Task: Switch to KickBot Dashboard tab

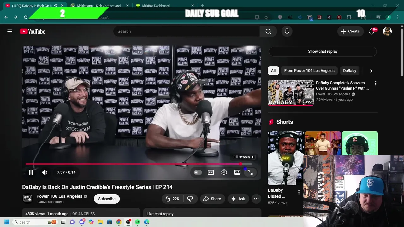Action: click(156, 6)
